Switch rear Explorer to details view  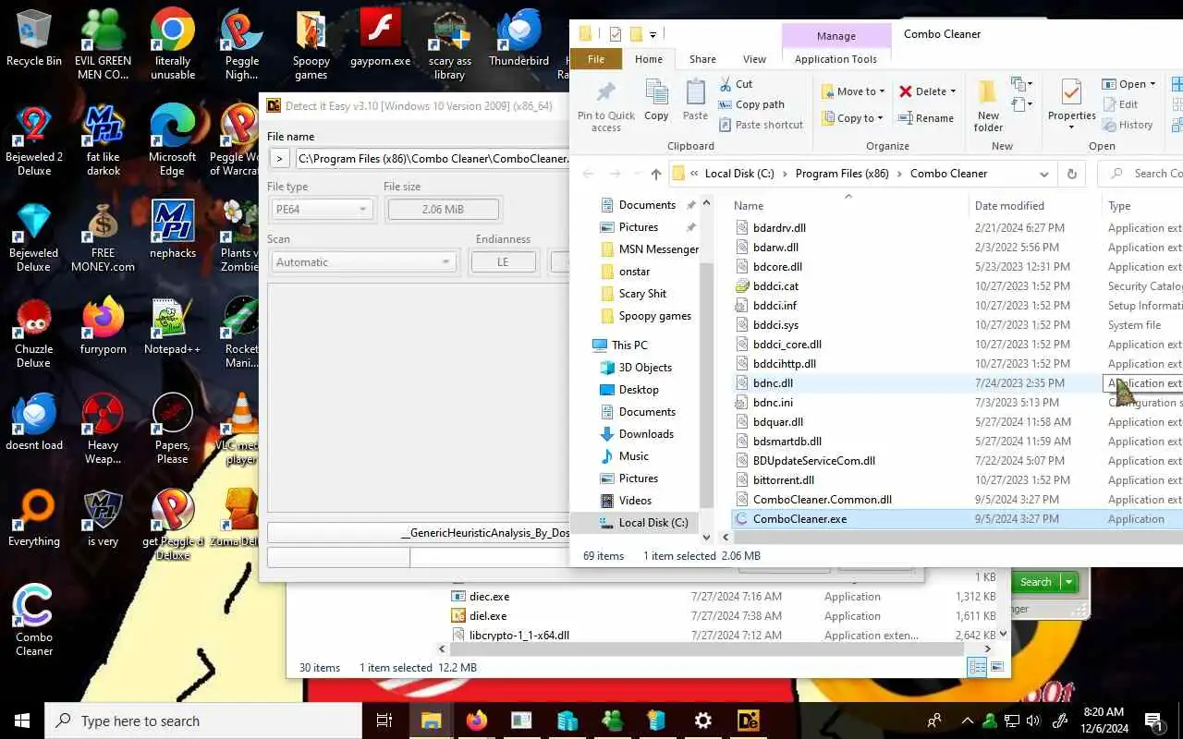(978, 667)
